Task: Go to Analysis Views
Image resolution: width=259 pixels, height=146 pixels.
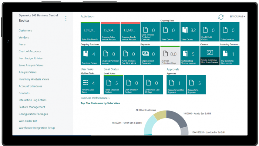Action: 28,72
